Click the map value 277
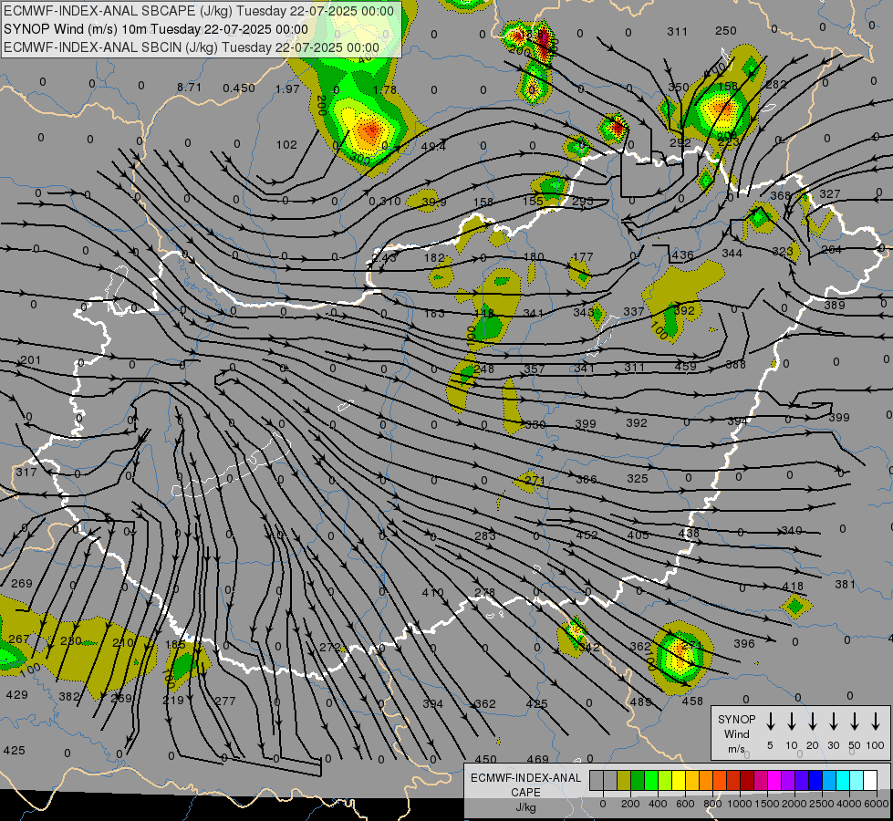893x821 pixels. pos(225,701)
